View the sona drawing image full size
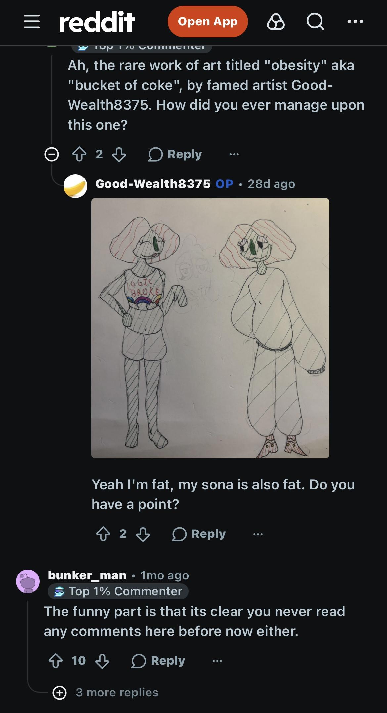The width and height of the screenshot is (387, 713). click(210, 328)
